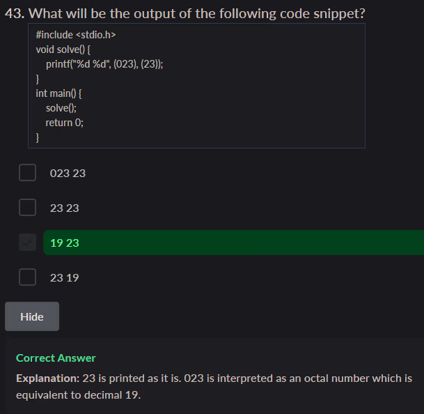Pick the 23 19 option text

(64, 277)
